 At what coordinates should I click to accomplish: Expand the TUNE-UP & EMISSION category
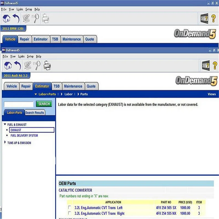pyautogui.click(x=5, y=142)
